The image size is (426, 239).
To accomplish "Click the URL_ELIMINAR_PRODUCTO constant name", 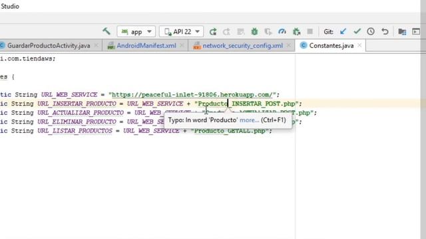I will tap(77, 121).
